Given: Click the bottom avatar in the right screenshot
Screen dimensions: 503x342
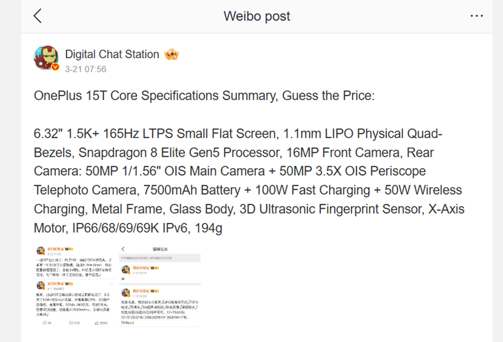Looking at the screenshot, I should tap(126, 292).
